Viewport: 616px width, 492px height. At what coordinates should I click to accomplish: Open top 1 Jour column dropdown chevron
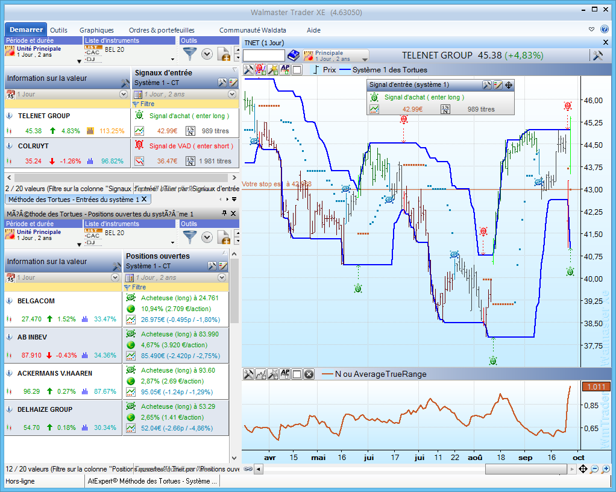click(124, 94)
